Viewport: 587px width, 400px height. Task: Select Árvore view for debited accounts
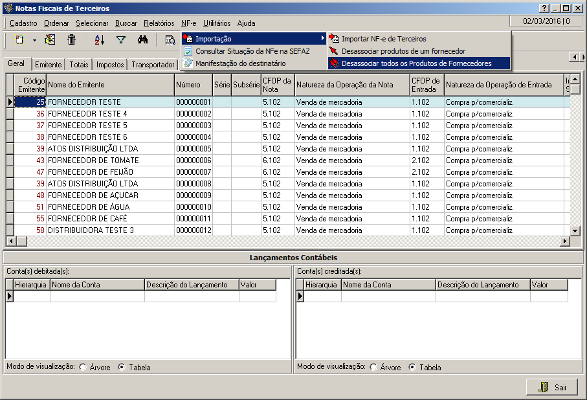coord(83,367)
